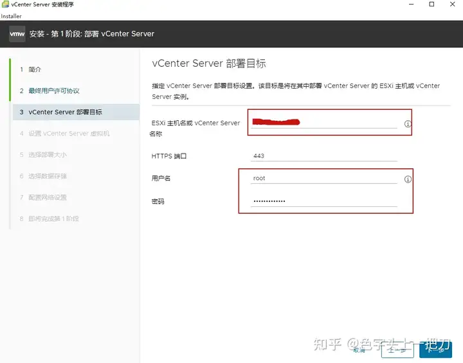Click the 上一步 back button
Viewport: 463px width, 363px height.
(x=397, y=350)
